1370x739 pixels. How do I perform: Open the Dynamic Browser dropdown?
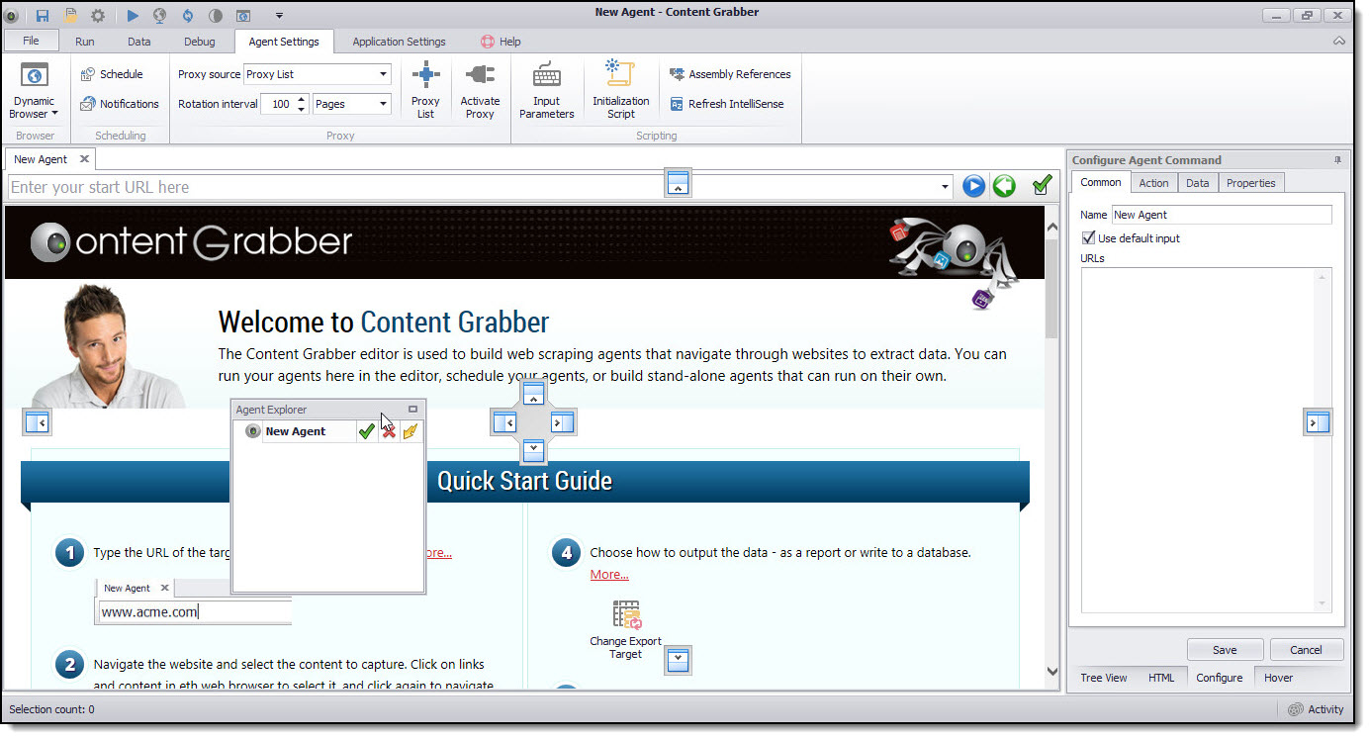[x=35, y=91]
